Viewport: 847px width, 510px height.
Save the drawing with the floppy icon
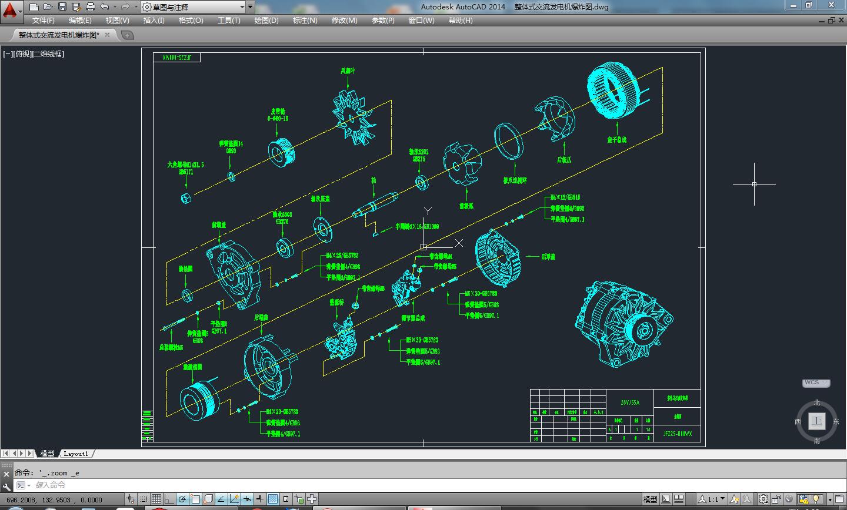click(x=62, y=7)
